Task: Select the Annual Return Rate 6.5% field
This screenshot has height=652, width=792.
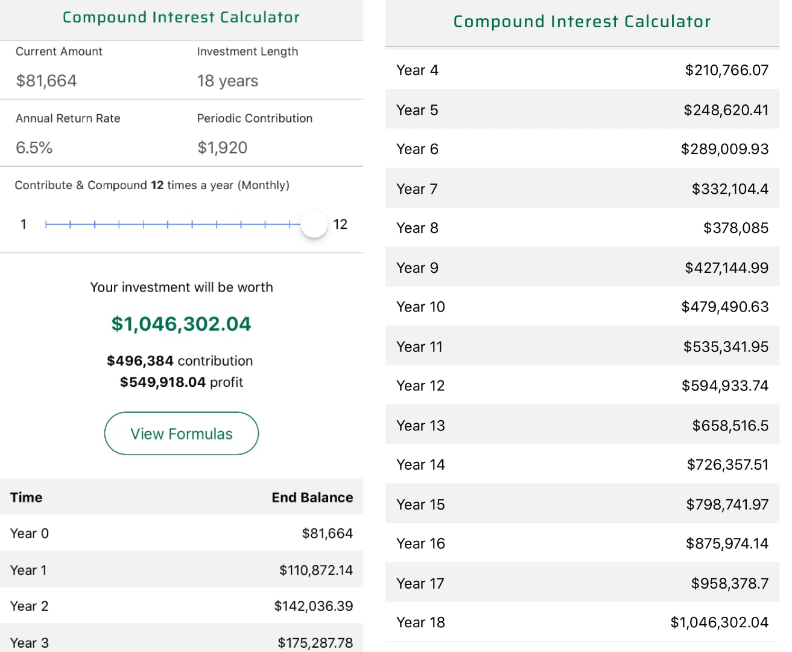Action: point(34,148)
